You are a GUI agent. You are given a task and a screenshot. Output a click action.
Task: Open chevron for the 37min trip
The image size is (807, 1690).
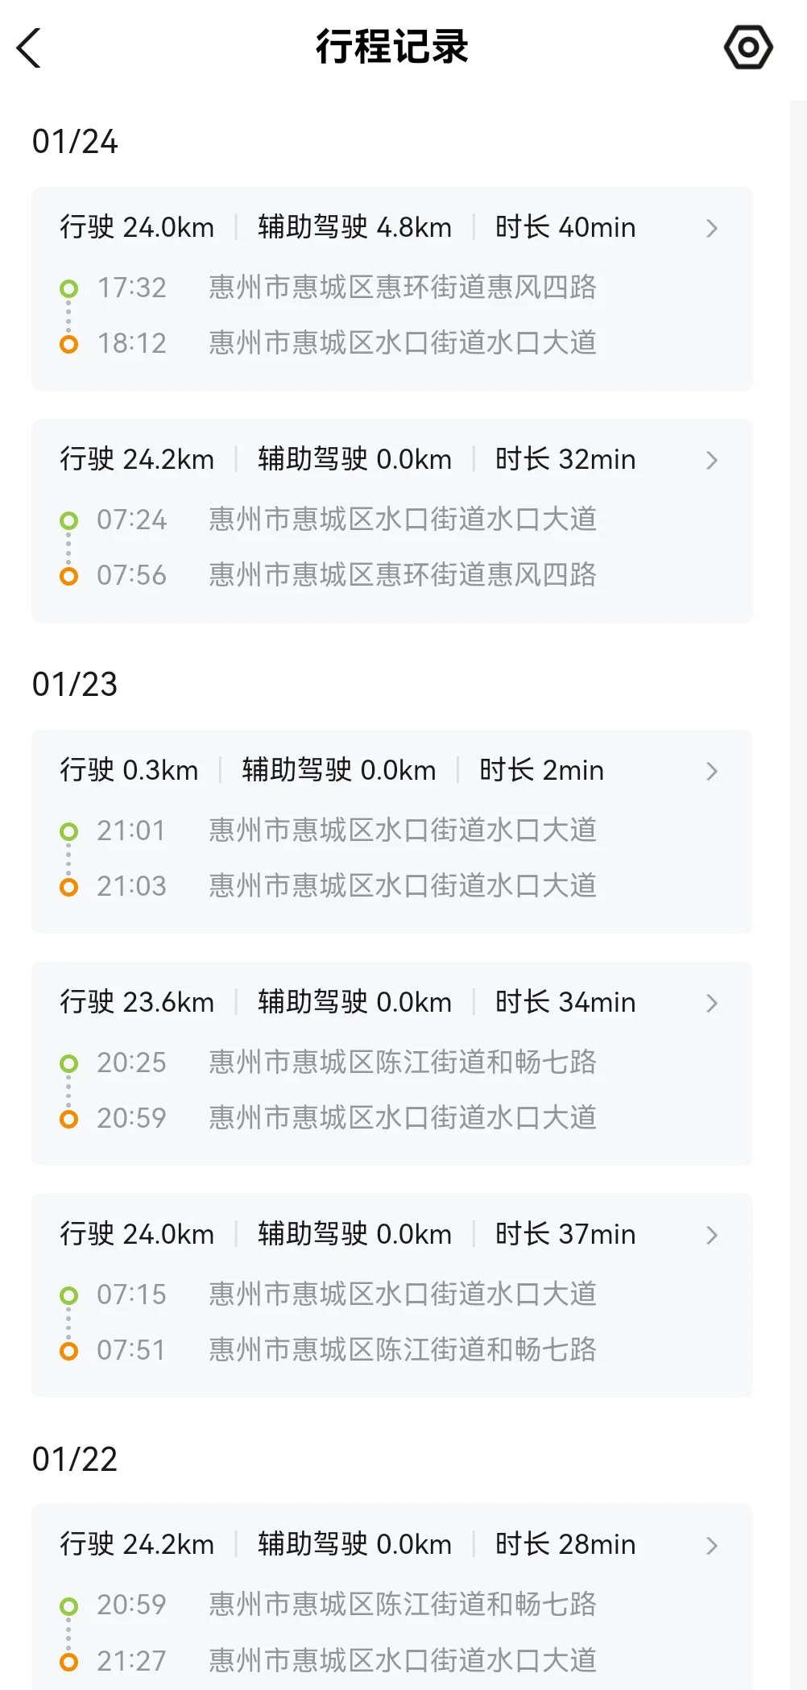coord(712,1236)
